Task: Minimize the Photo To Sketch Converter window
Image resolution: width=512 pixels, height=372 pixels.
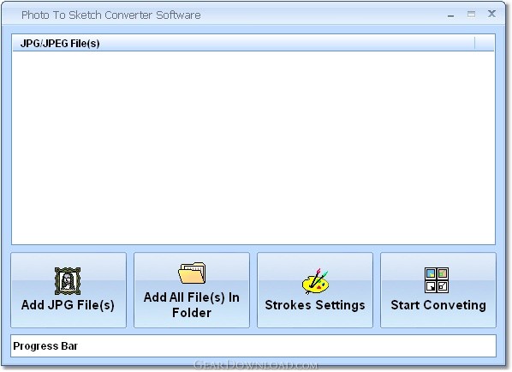Action: (x=451, y=15)
